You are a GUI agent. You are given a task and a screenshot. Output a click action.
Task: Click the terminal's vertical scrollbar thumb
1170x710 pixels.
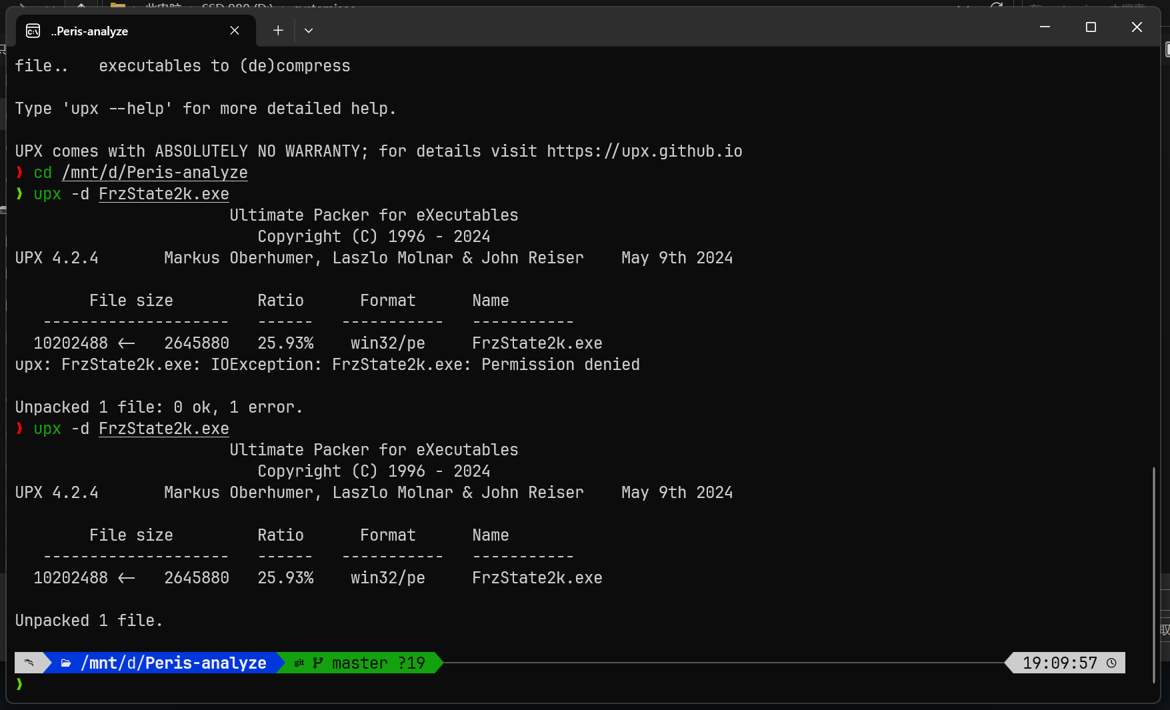pos(1154,573)
